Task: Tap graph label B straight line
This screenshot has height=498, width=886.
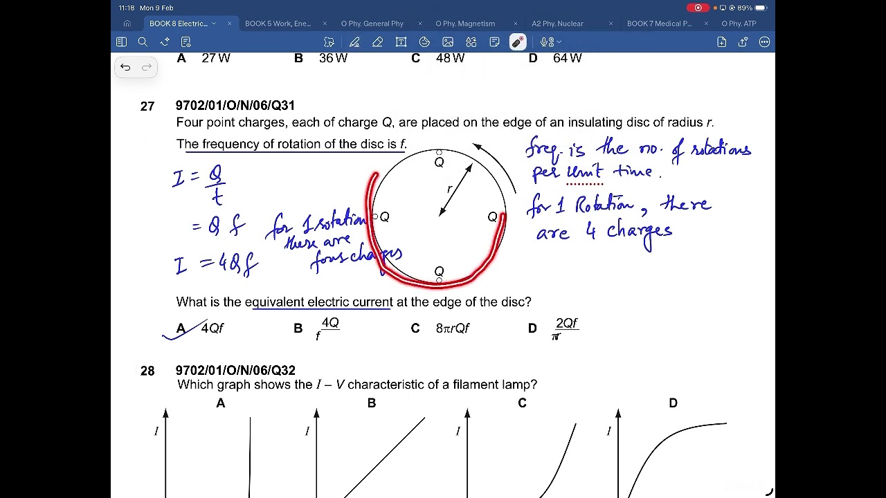Action: point(372,403)
